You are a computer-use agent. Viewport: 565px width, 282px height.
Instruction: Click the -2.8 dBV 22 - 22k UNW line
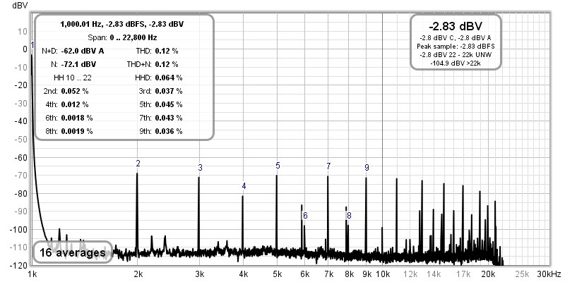pyautogui.click(x=456, y=55)
